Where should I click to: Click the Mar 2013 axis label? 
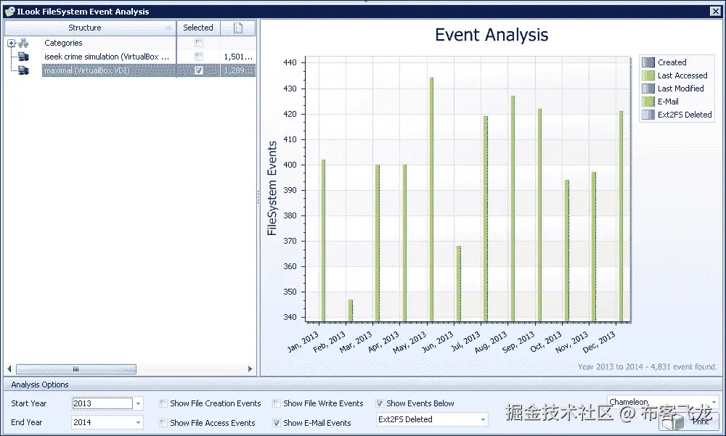[x=356, y=342]
